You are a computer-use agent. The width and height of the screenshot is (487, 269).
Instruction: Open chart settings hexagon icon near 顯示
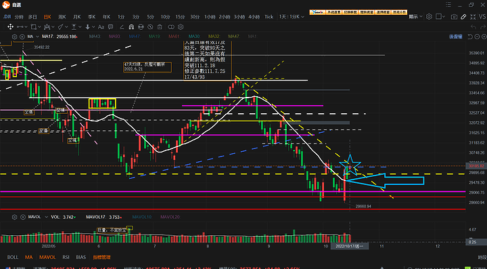[x=429, y=16]
